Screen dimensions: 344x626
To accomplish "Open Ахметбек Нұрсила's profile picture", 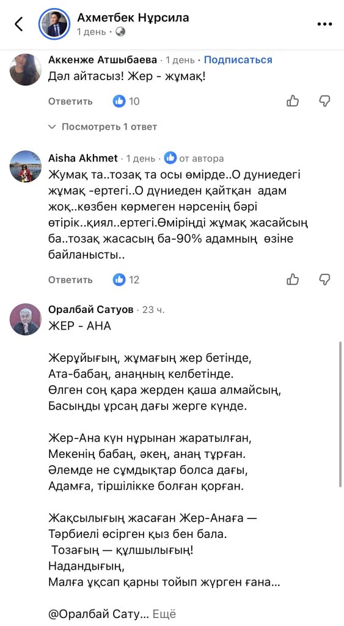I will (54, 24).
